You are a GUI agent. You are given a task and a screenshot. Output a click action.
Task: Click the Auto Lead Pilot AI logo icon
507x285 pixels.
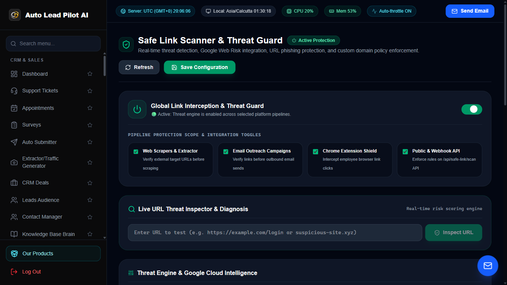[15, 15]
